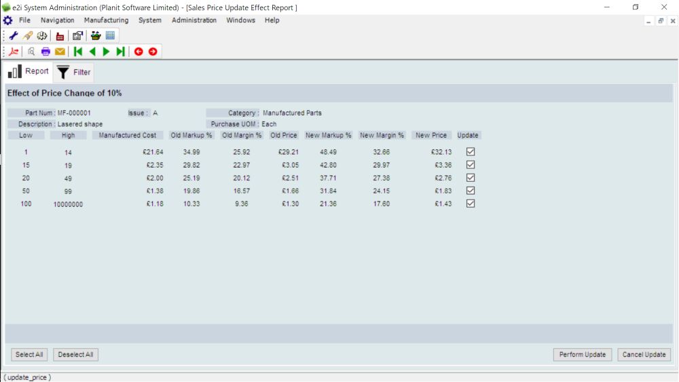This screenshot has height=382, width=679.
Task: Toggle Update checkbox for the £2.76 row
Action: (x=471, y=178)
